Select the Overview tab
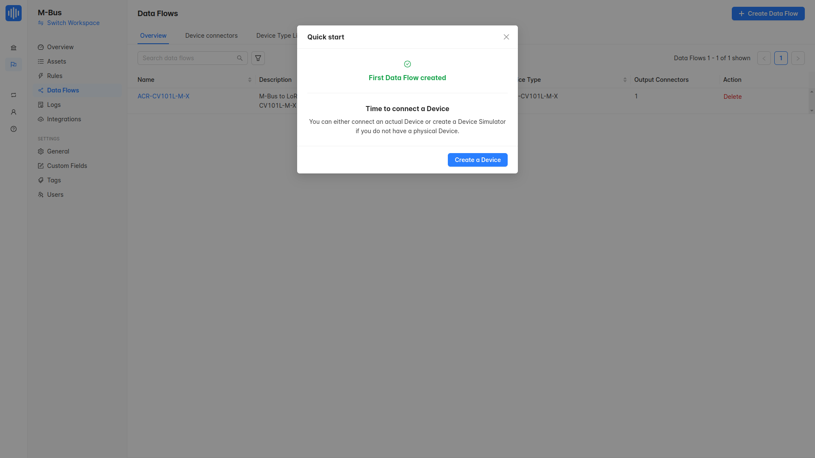The image size is (815, 458). (x=153, y=36)
